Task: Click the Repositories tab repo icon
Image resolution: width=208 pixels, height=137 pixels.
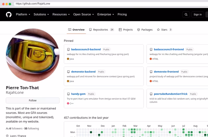Action: click(x=90, y=30)
